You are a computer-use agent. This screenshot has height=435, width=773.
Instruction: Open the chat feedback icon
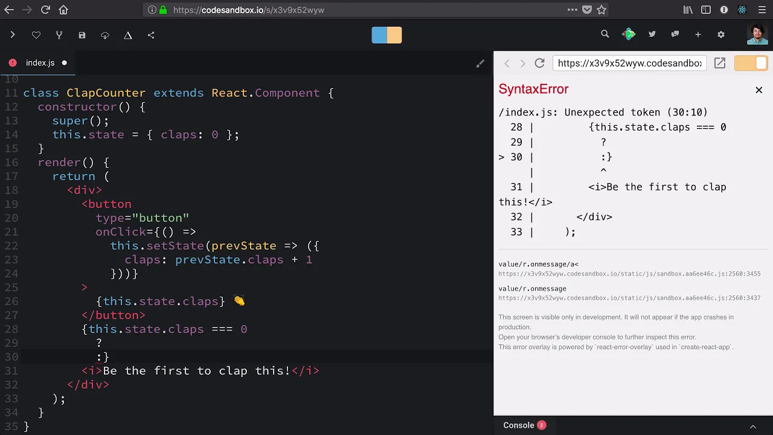[x=675, y=34]
